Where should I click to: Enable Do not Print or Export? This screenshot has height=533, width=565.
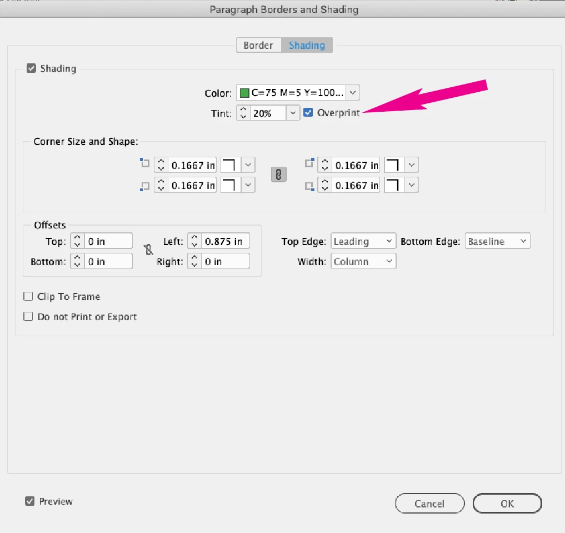tap(28, 316)
